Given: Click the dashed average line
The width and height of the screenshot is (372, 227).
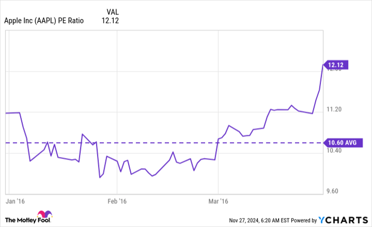Looking at the screenshot, I should coord(159,143).
